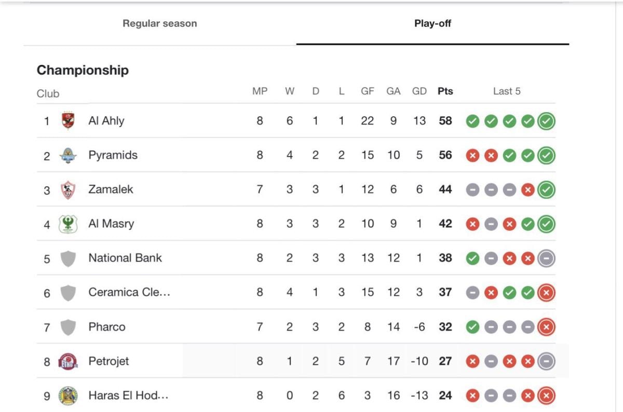Screen dimensions: 623x412
Task: Click the Al Ahly club crest
Action: [x=68, y=121]
